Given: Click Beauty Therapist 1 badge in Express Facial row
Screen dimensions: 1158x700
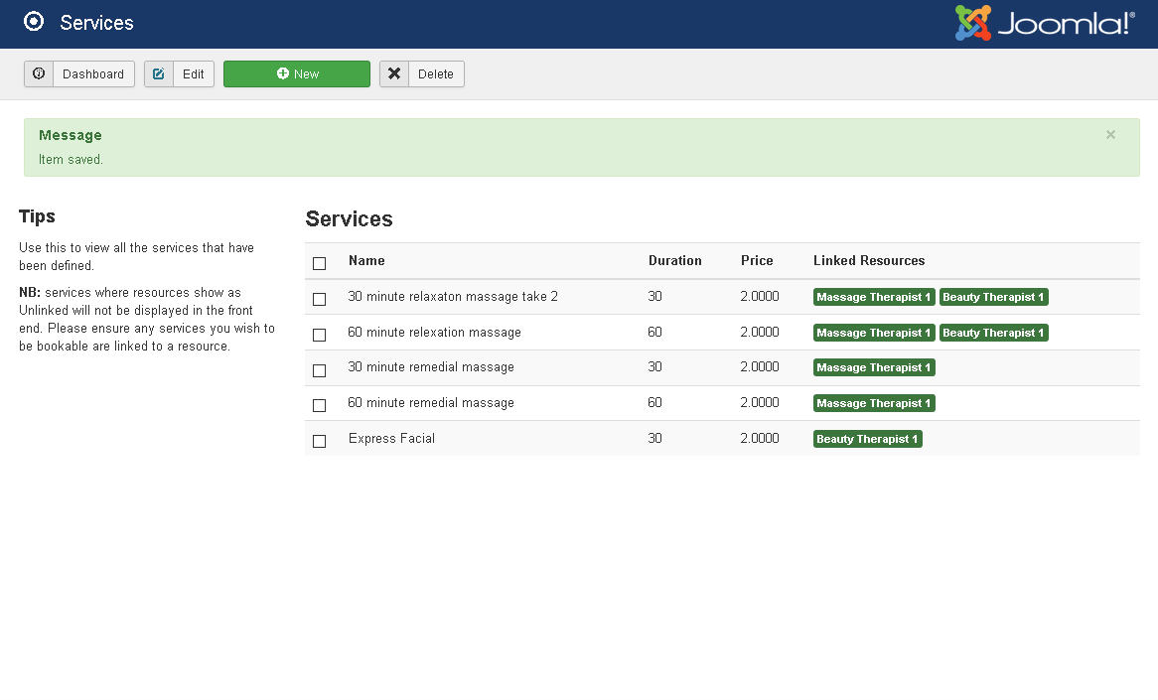Looking at the screenshot, I should pyautogui.click(x=867, y=439).
